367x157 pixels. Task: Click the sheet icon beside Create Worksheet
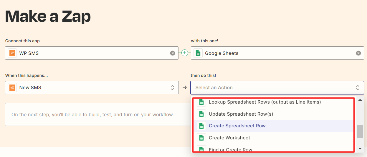pyautogui.click(x=201, y=138)
